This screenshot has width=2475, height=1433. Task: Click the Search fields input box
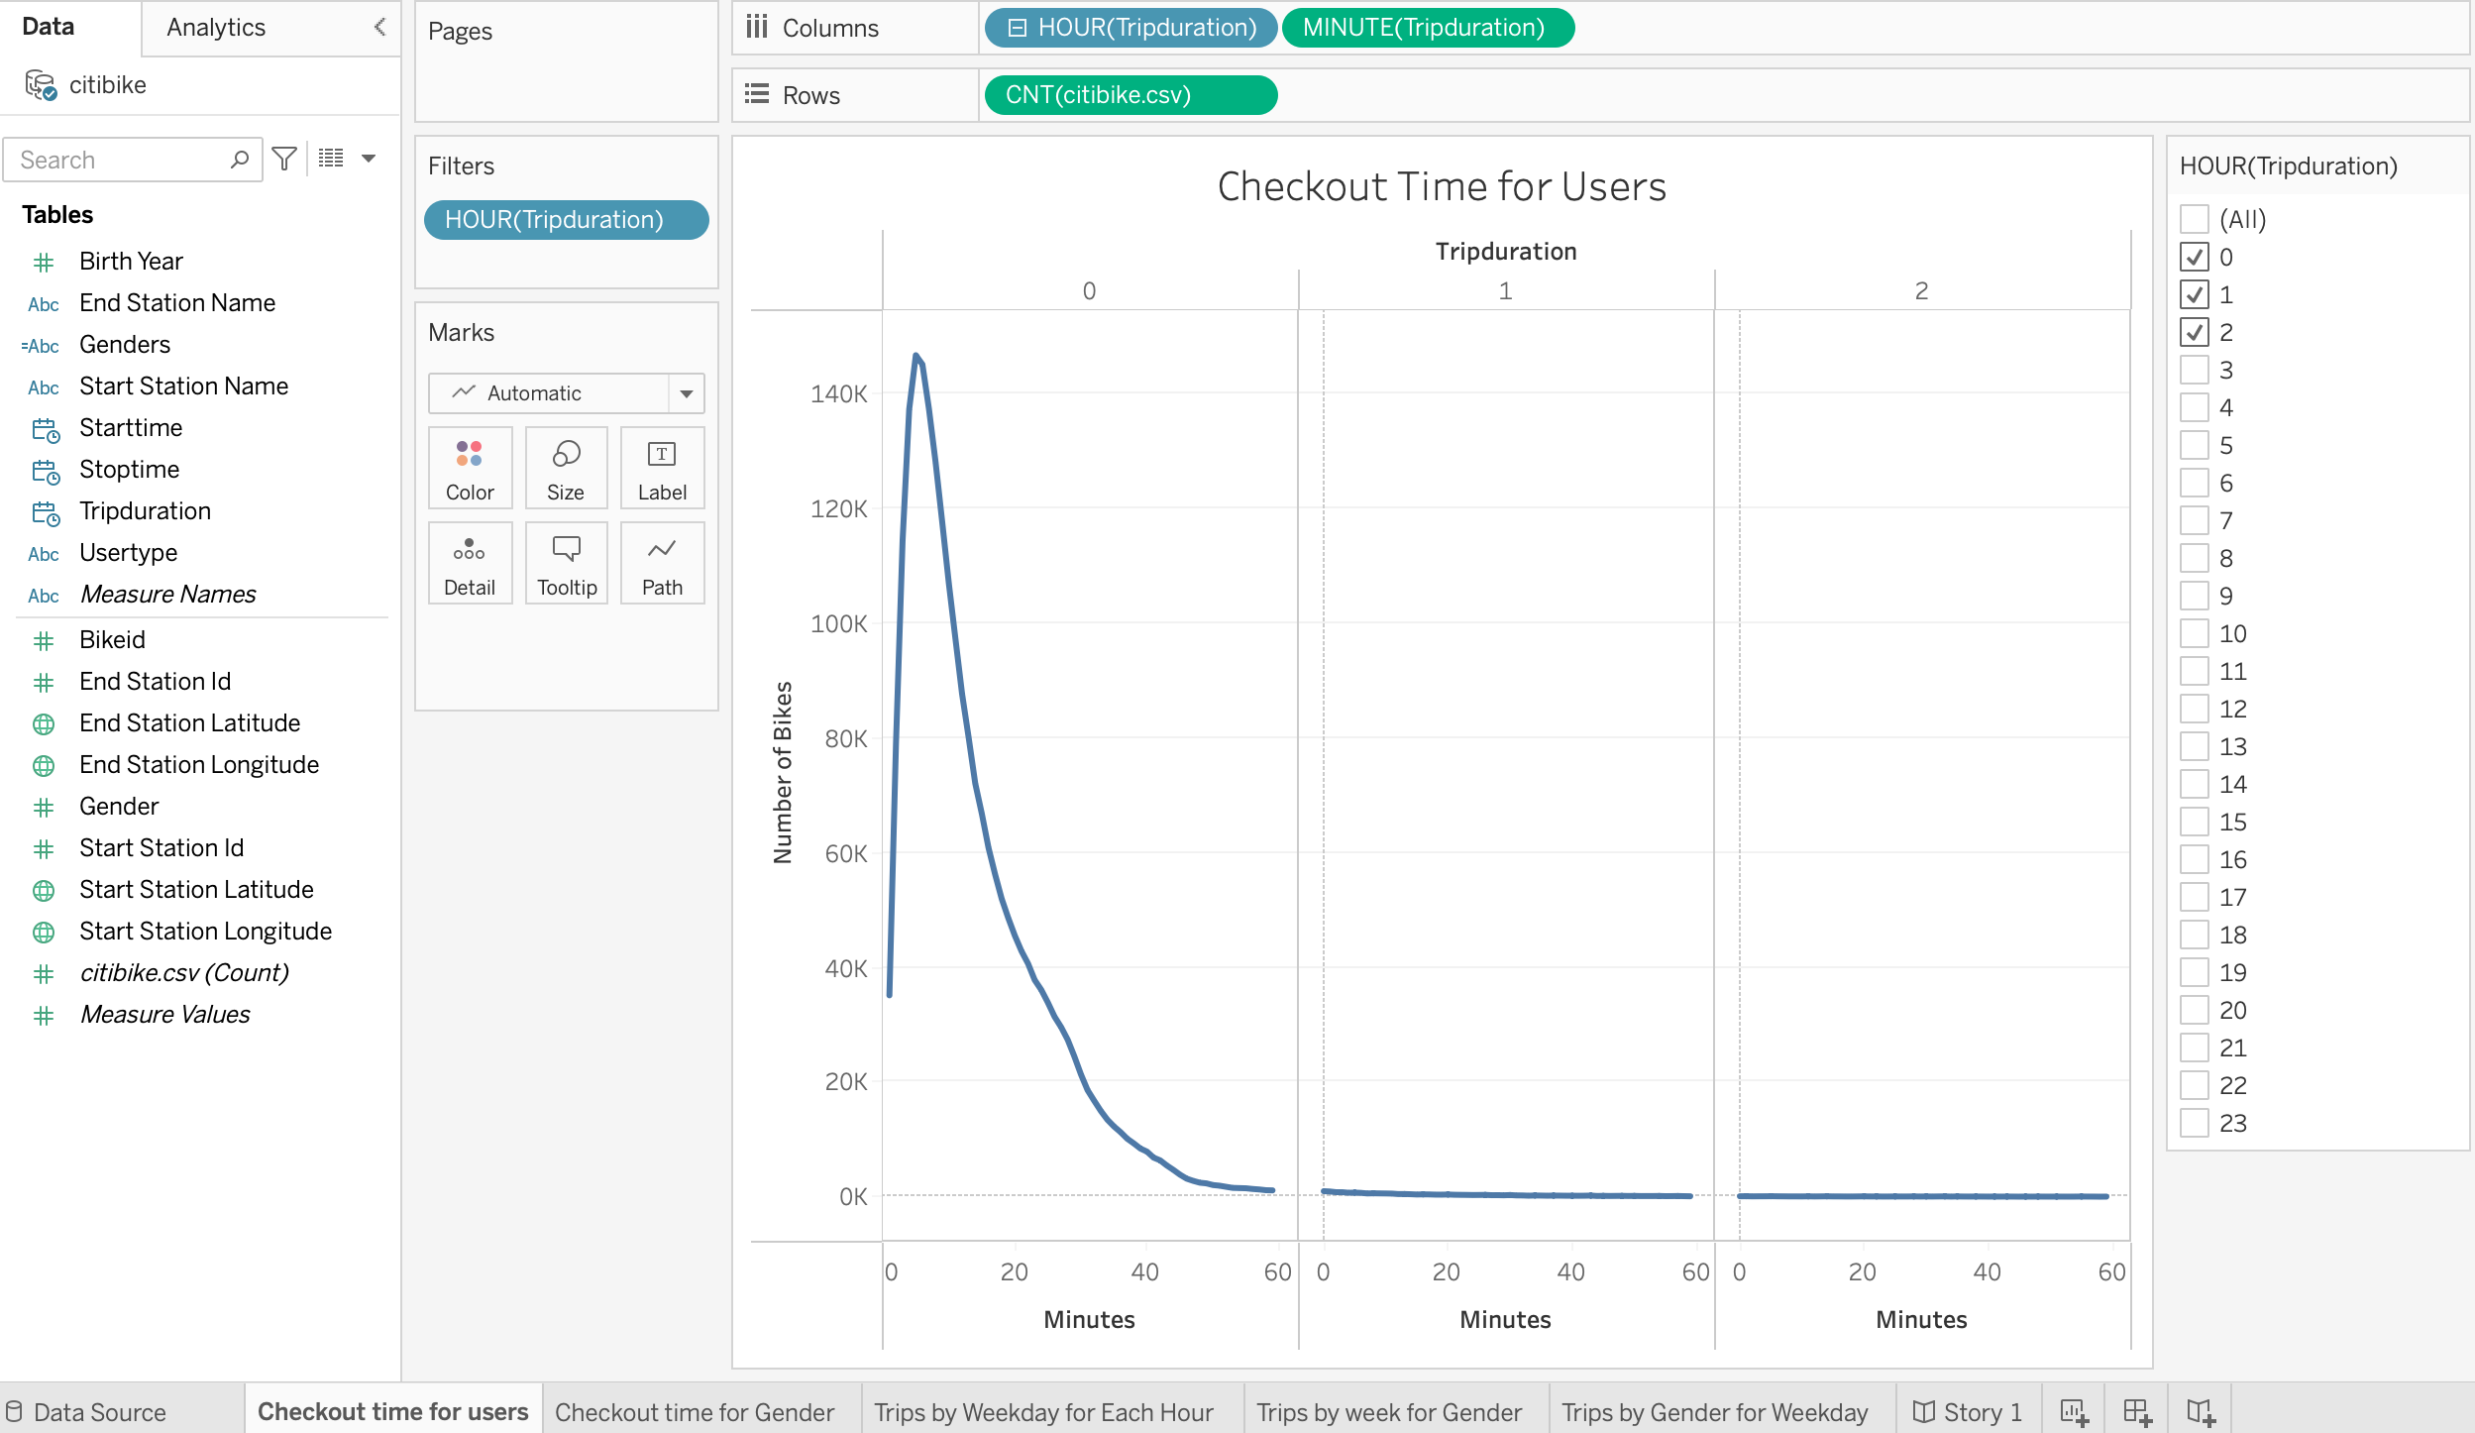(119, 160)
